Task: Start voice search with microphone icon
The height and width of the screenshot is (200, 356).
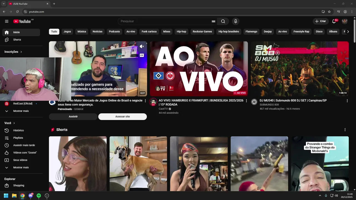Action: [236, 21]
